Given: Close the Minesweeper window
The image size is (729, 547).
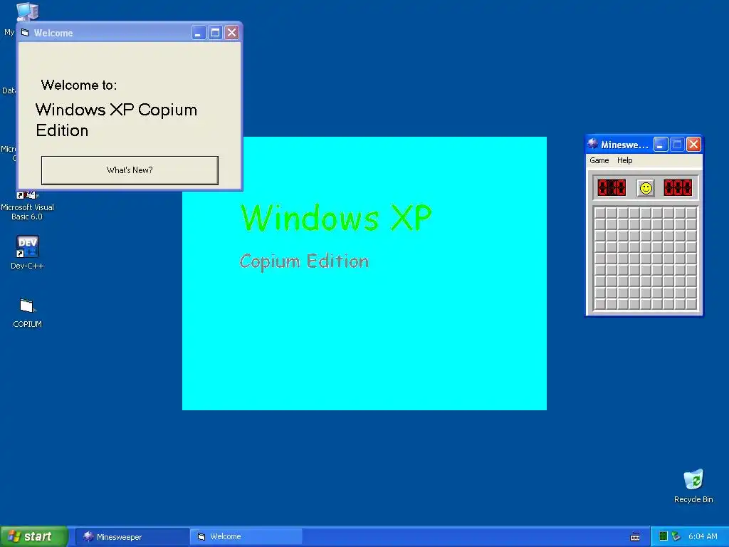Looking at the screenshot, I should [x=693, y=145].
